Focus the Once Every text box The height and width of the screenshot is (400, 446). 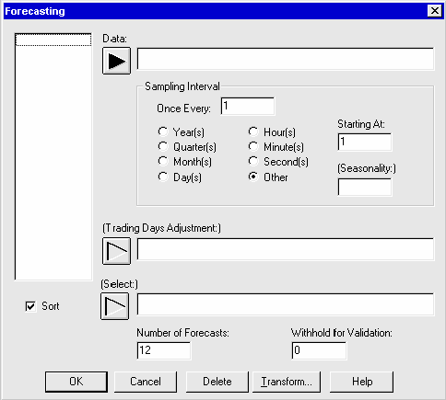click(248, 107)
